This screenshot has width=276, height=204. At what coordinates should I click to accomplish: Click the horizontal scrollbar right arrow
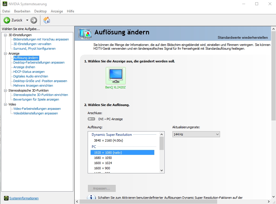269,201
